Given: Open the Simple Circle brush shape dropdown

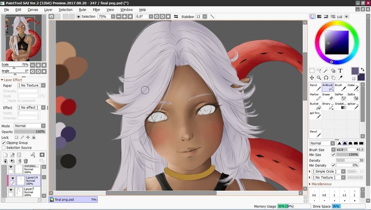Looking at the screenshot, I should pyautogui.click(x=343, y=171).
